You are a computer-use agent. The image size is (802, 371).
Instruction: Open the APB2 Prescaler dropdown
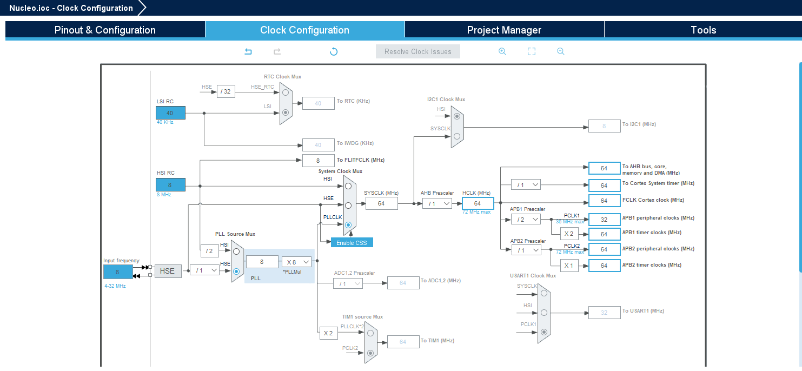click(x=526, y=250)
